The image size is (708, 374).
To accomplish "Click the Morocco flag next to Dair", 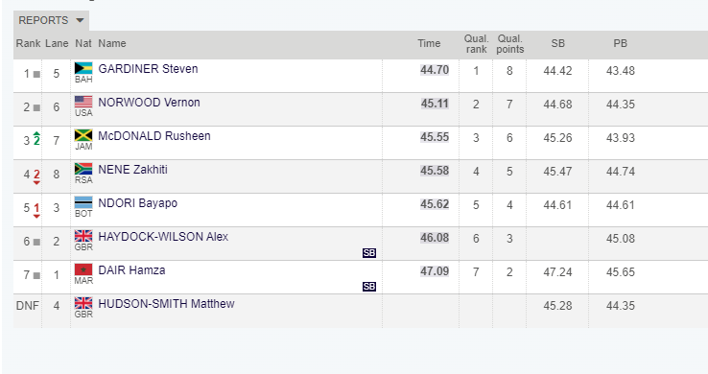I will pos(83,269).
